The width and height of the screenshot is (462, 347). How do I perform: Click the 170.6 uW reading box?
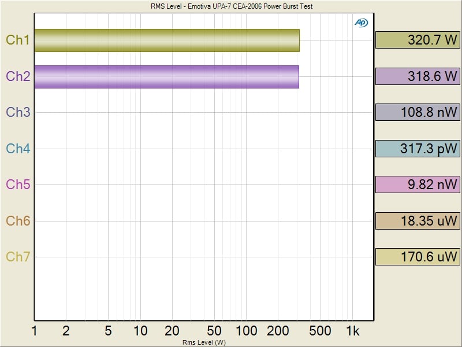tap(417, 257)
